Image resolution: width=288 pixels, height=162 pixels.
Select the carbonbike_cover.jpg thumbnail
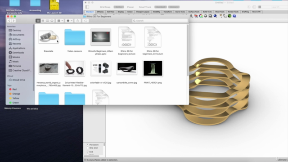pos(127,68)
